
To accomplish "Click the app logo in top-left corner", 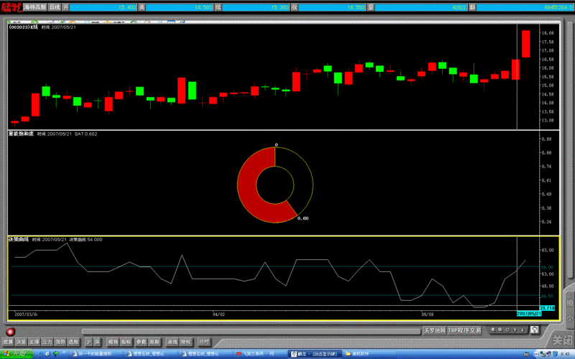I will click(11, 6).
